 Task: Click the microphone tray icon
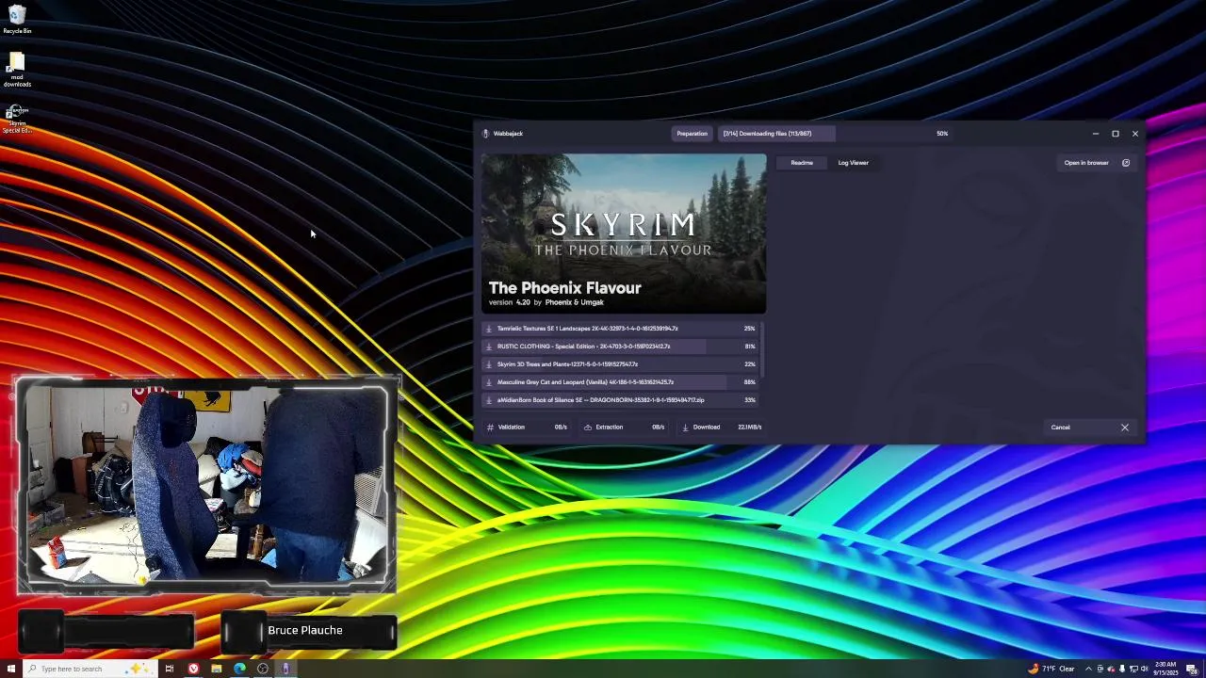[1122, 669]
